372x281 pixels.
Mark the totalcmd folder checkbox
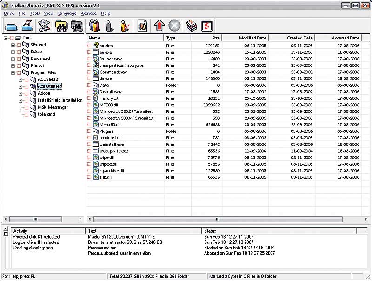tap(27, 114)
